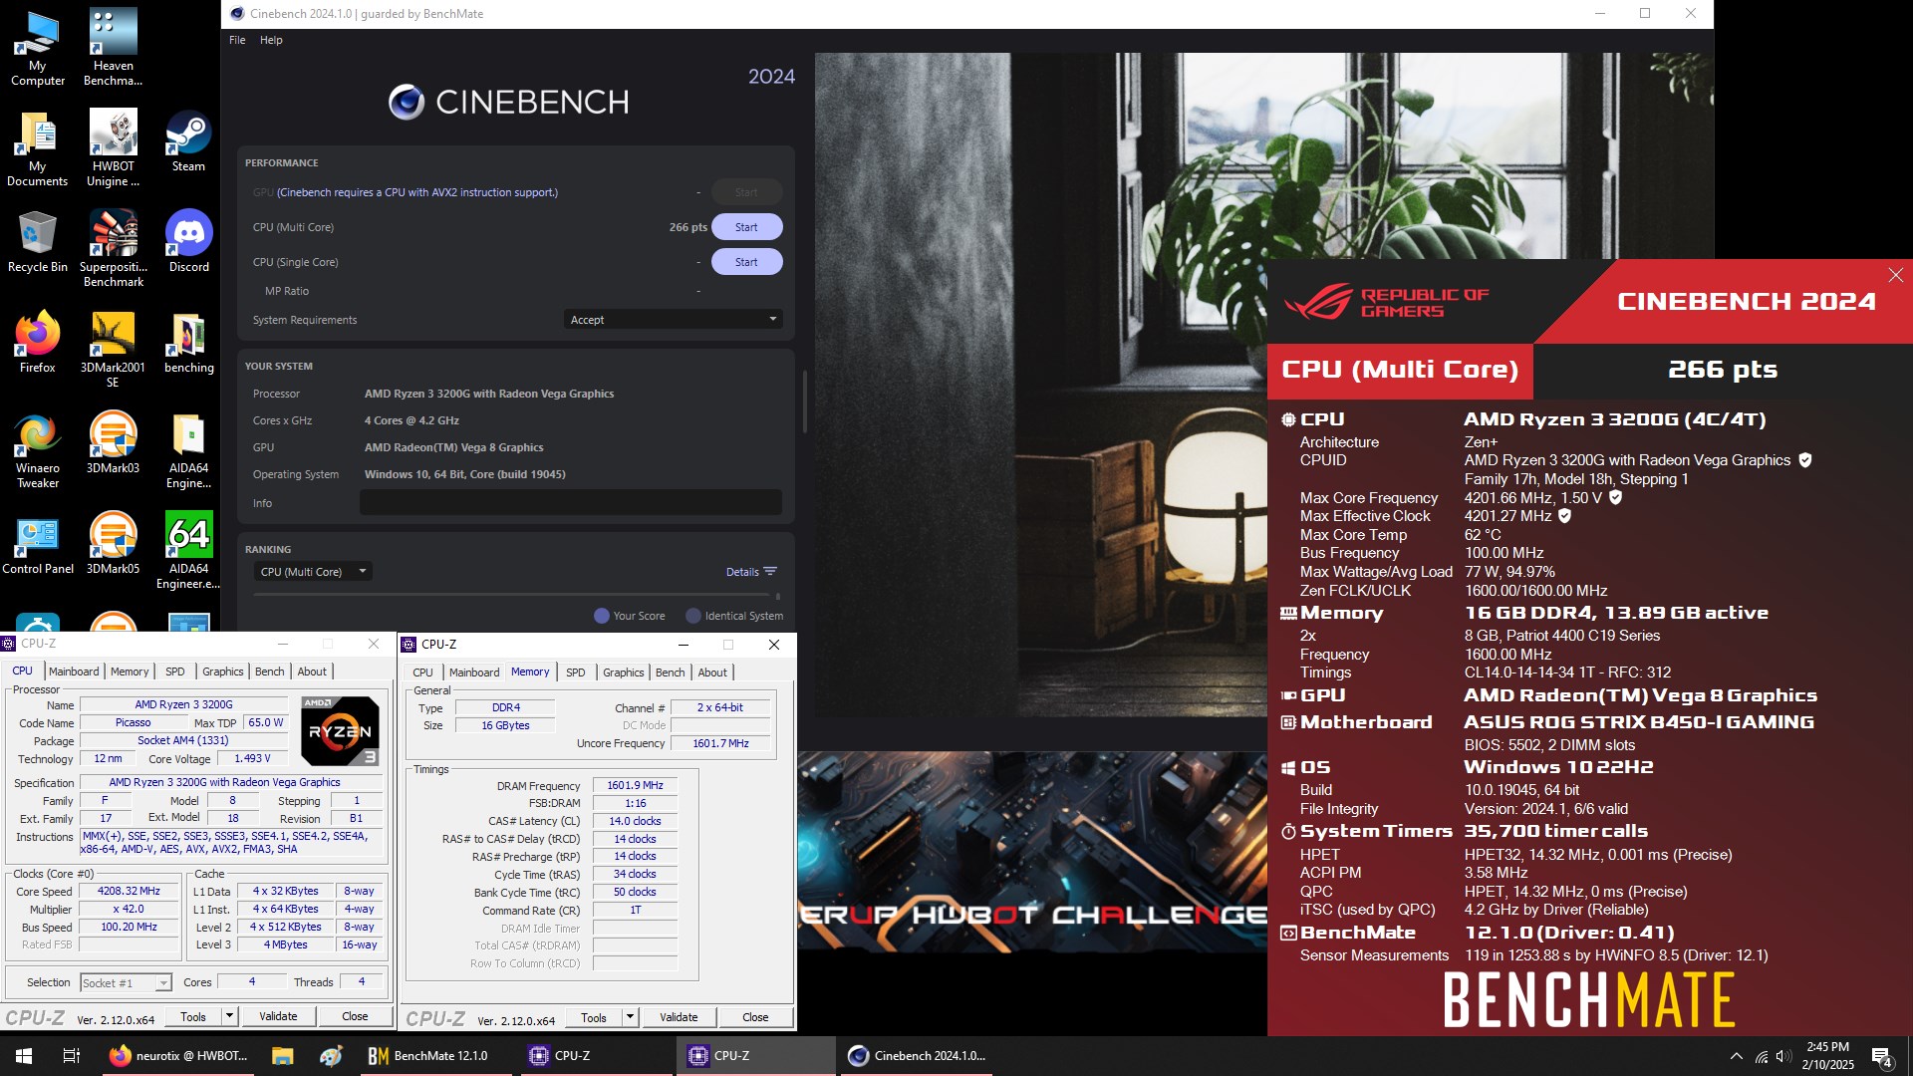Click Tools button in left CPU-Z
The image size is (1913, 1076).
click(x=193, y=1016)
